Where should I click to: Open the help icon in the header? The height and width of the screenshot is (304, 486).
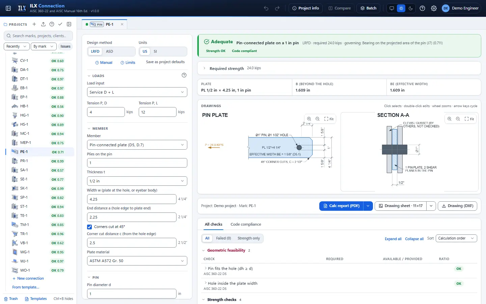pos(423,8)
